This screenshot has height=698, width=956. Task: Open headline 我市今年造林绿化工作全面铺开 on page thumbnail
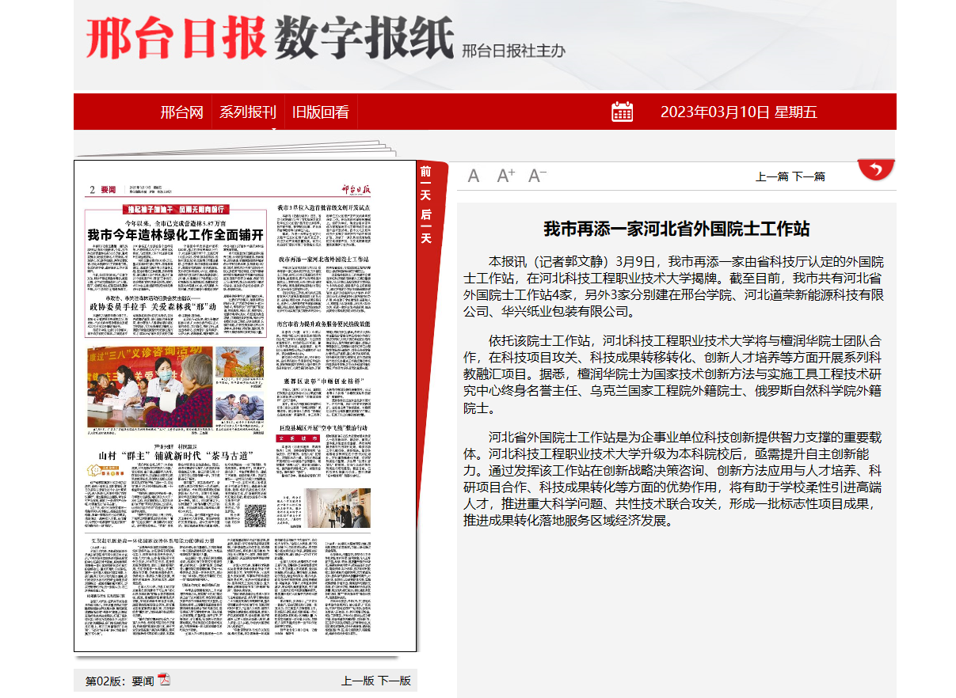[x=174, y=235]
